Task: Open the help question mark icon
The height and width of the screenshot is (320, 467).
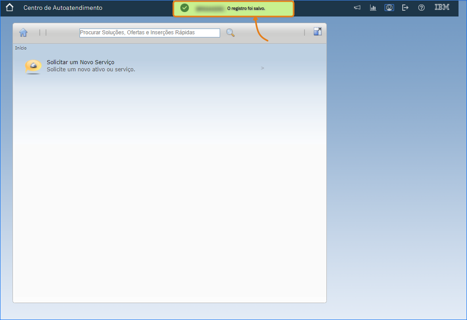Action: click(421, 8)
